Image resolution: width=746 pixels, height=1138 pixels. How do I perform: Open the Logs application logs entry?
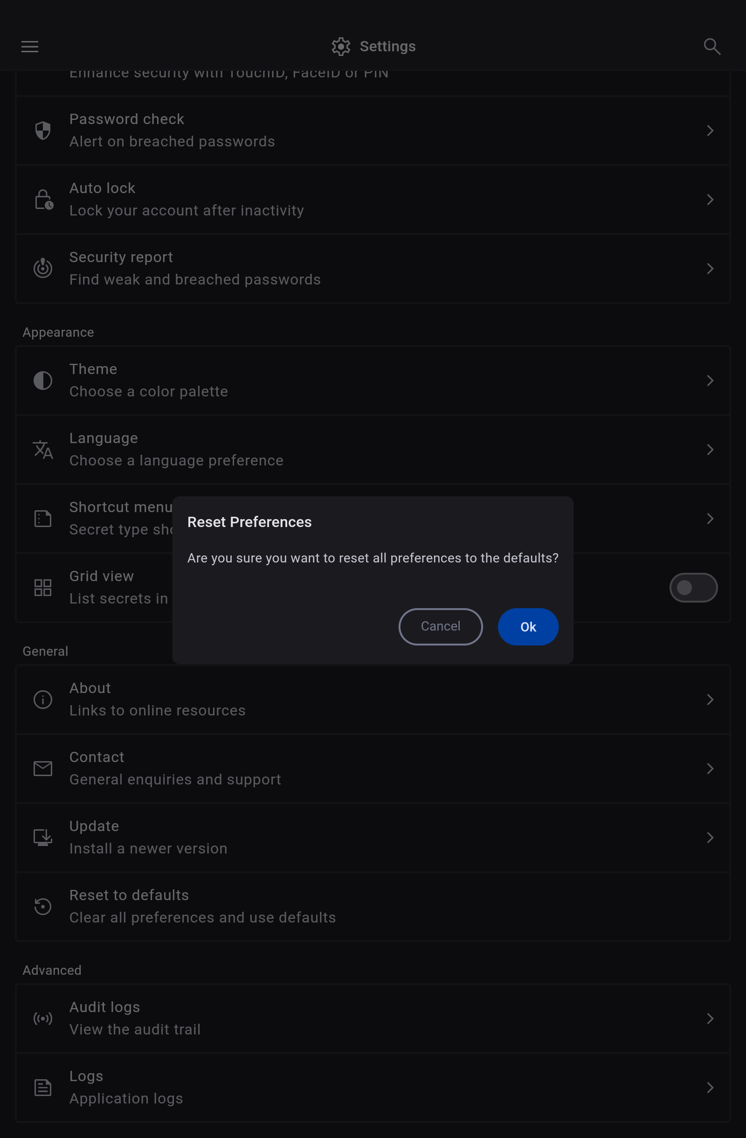pyautogui.click(x=373, y=1087)
